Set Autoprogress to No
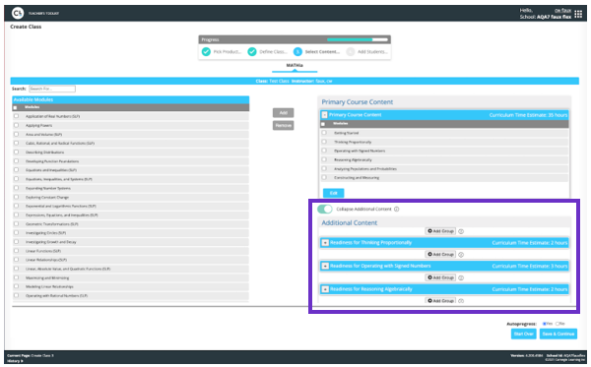Screen dimensions: 591x367 [558, 324]
